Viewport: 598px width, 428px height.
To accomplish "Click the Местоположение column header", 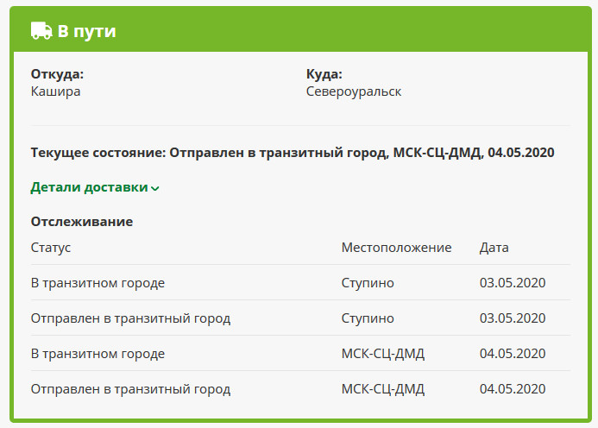I will click(396, 248).
